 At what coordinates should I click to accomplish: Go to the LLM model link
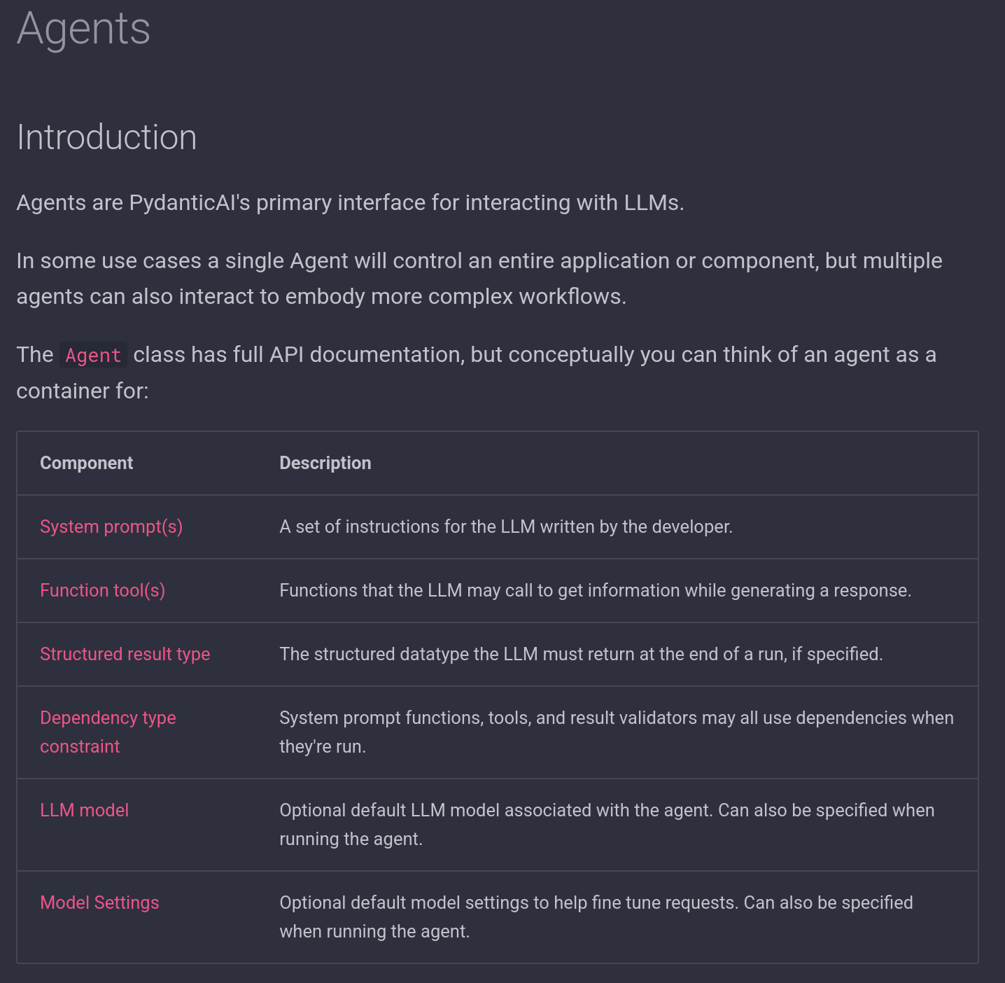85,810
